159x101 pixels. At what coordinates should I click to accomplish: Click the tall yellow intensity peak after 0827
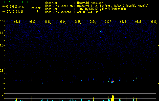click(113, 98)
